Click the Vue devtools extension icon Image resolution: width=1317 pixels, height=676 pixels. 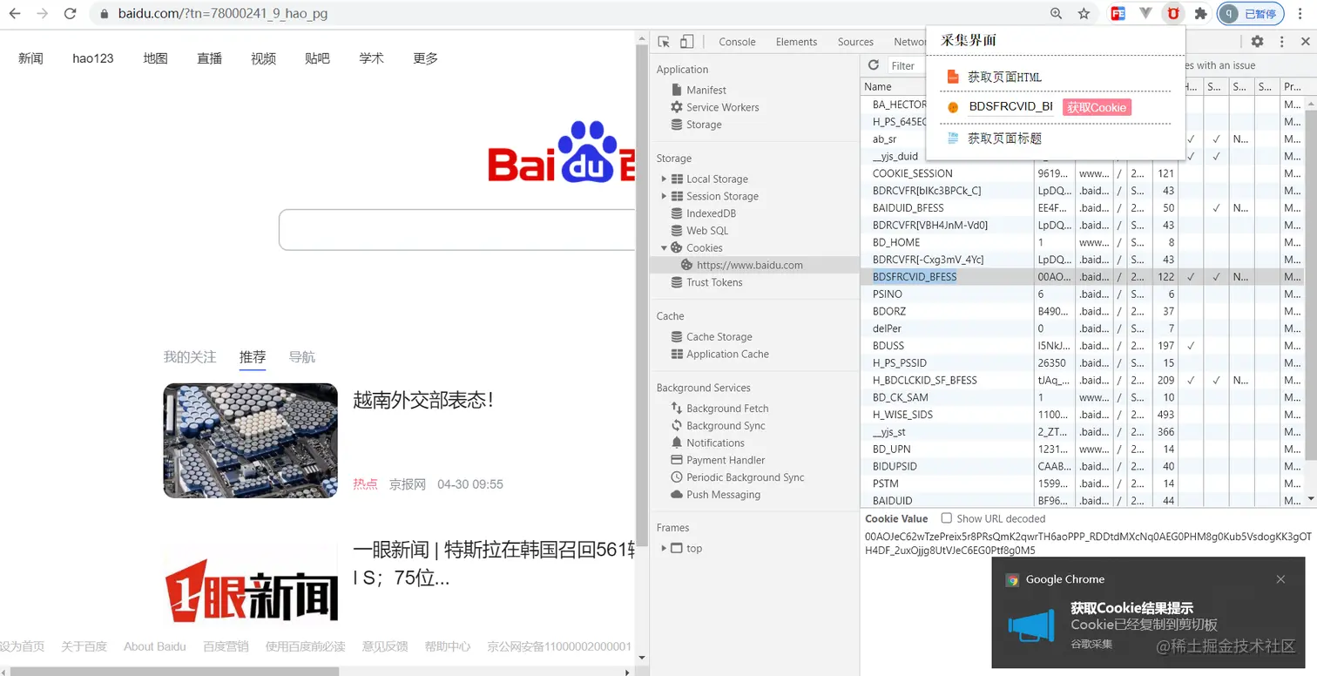coord(1145,14)
